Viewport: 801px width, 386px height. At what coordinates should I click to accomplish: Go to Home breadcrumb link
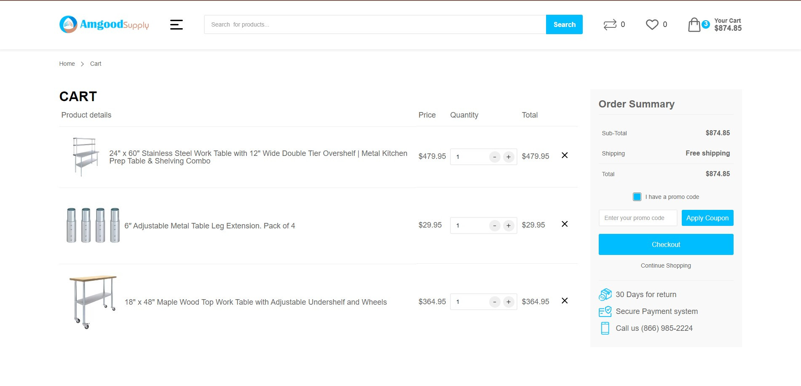67,64
